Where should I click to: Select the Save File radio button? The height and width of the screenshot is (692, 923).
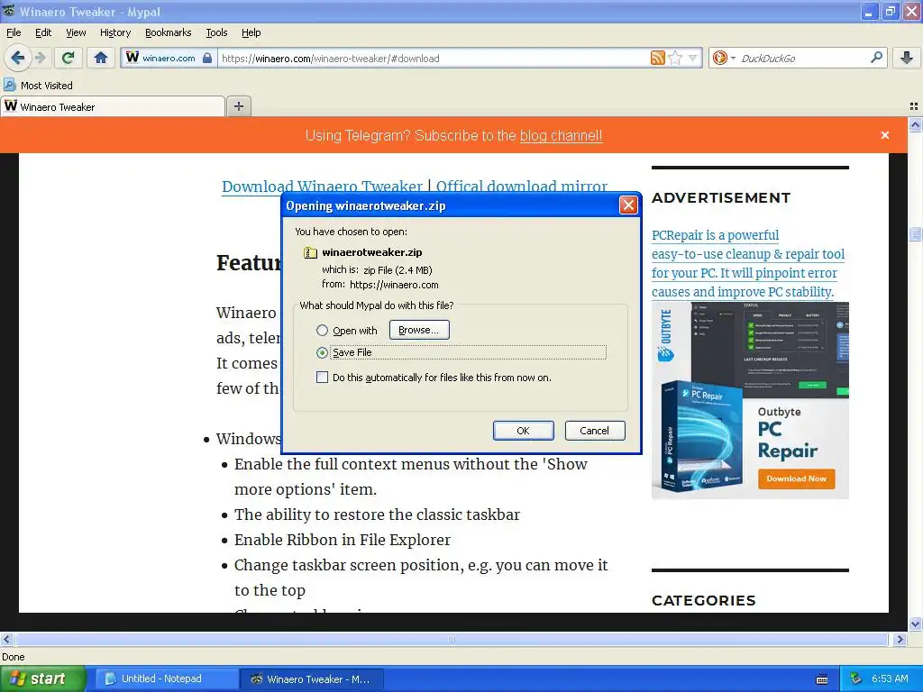click(x=322, y=352)
